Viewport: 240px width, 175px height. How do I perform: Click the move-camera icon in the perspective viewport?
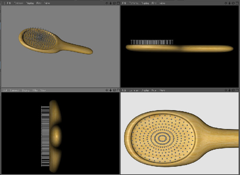[x=107, y=3]
